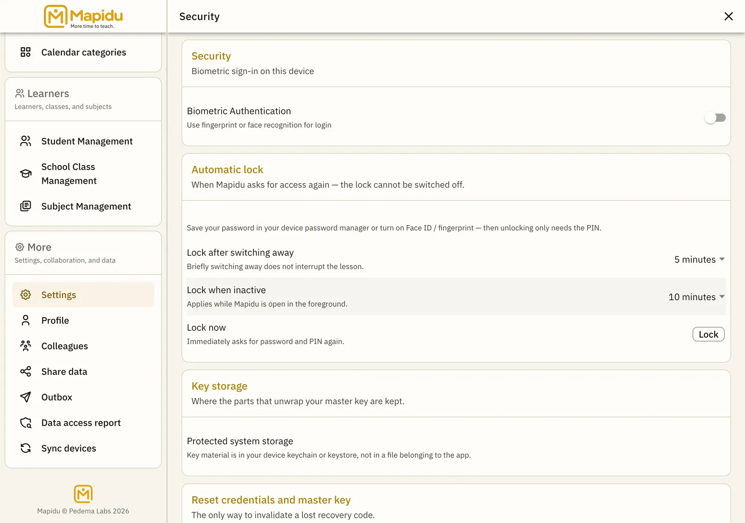Open Student Management page
745x523 pixels.
83,141
